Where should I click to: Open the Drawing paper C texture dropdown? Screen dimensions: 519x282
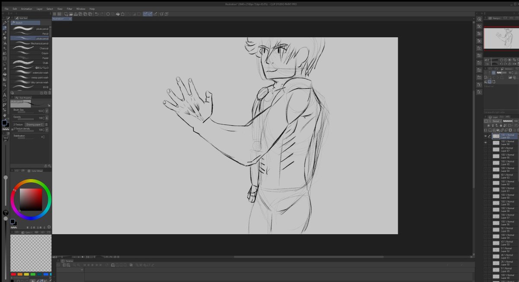coord(35,125)
